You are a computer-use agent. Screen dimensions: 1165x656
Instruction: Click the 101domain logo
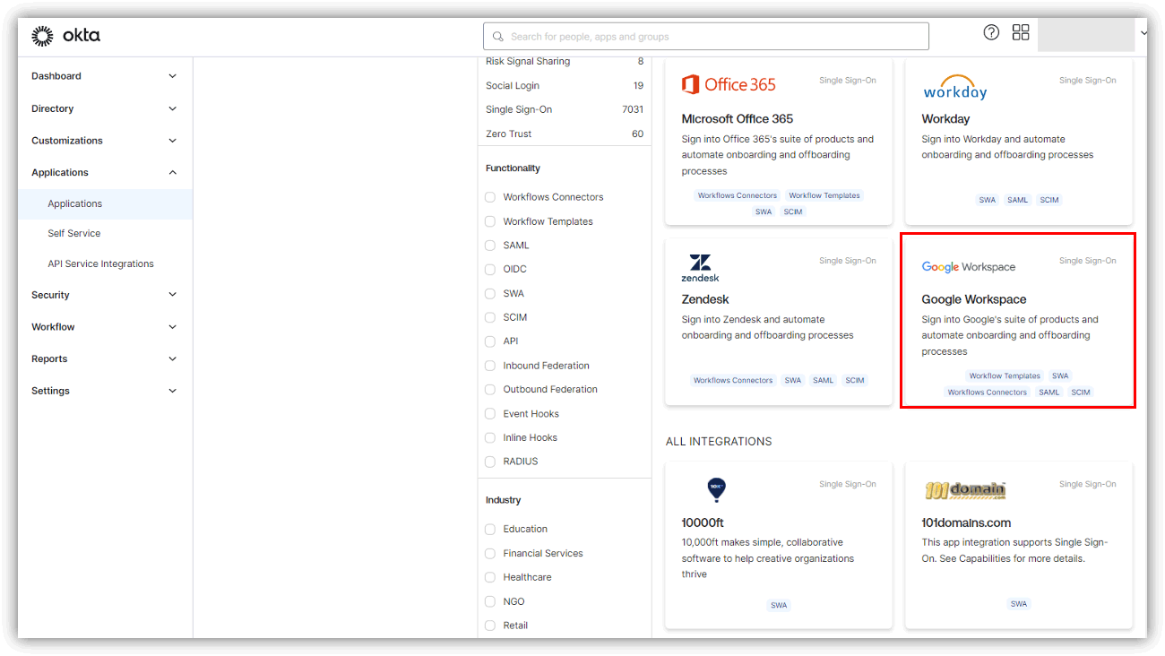click(965, 490)
